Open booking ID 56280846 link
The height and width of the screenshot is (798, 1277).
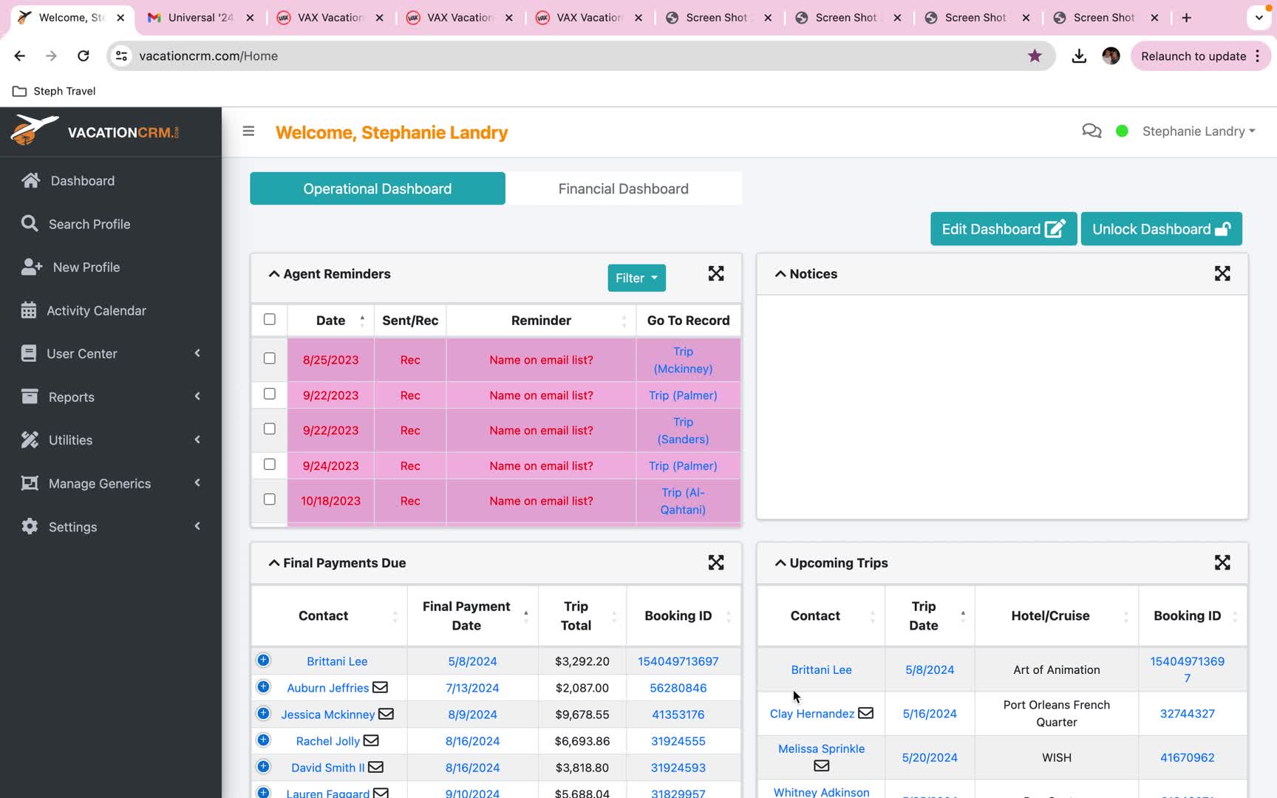coord(678,687)
